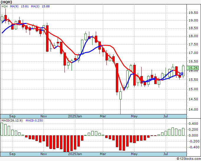
Task: Click Mar on the price chart time axis
Action: coord(103,116)
